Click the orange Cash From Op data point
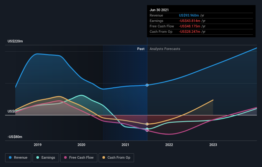This screenshot has width=262, height=167. pos(147,124)
